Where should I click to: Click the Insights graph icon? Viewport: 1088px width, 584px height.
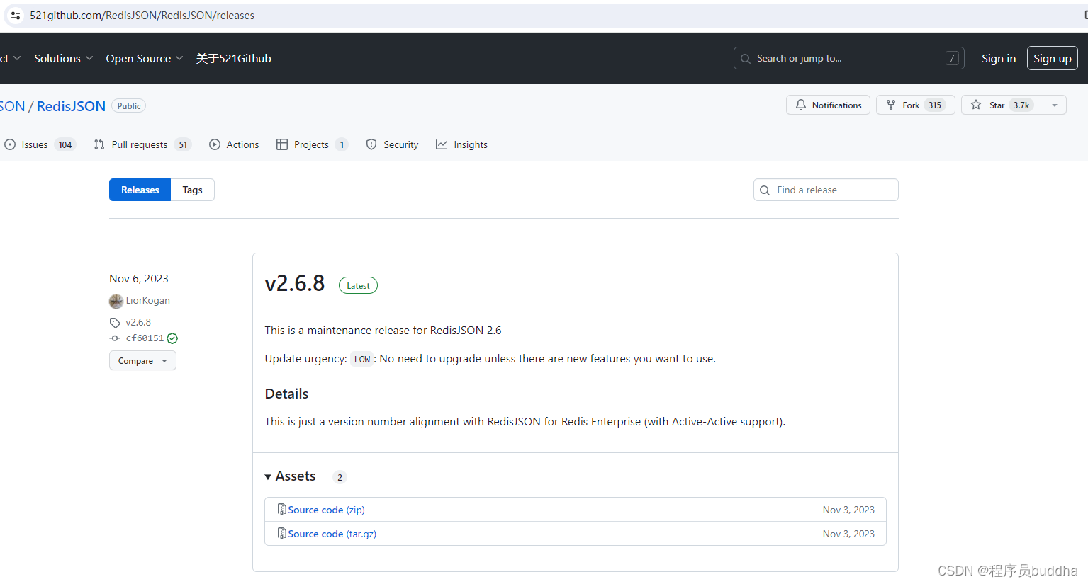coord(442,144)
